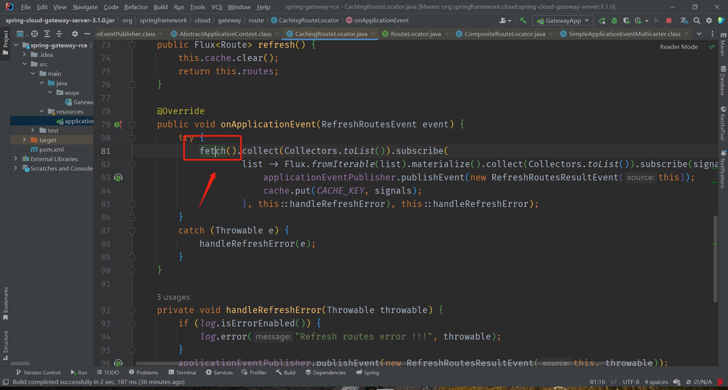
Task: Open Database tool window
Action: point(723,80)
